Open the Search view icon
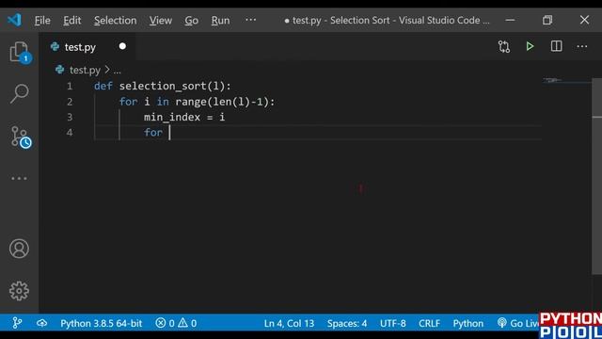The width and height of the screenshot is (602, 339). (x=19, y=94)
